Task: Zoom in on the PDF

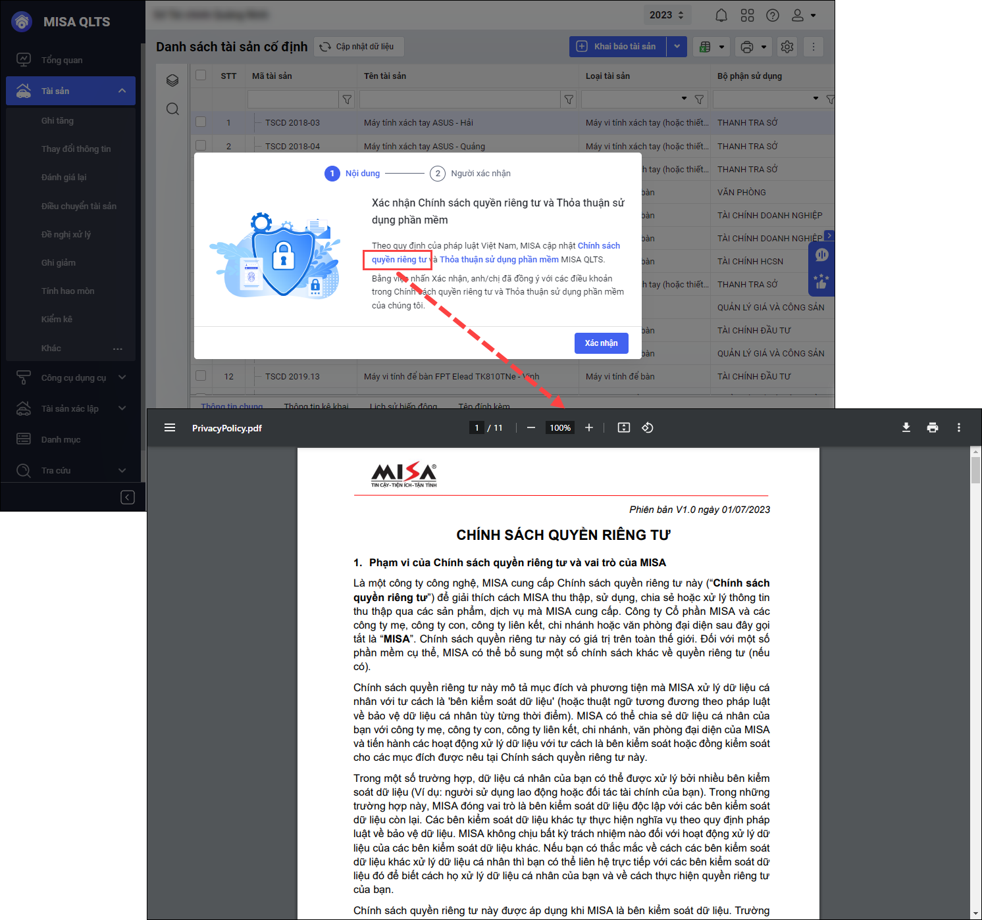Action: pyautogui.click(x=588, y=427)
